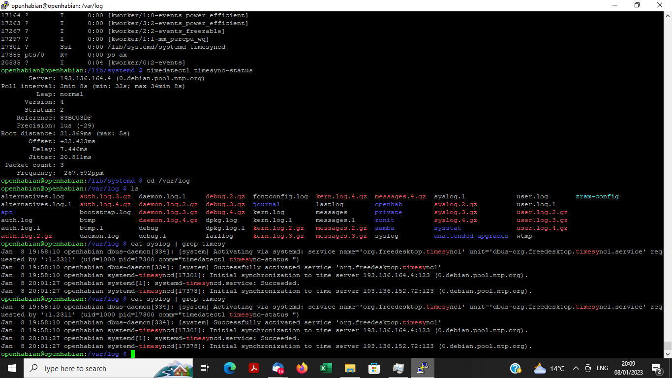The width and height of the screenshot is (672, 378).
Task: Click the help icon in system tray
Action: click(x=516, y=368)
